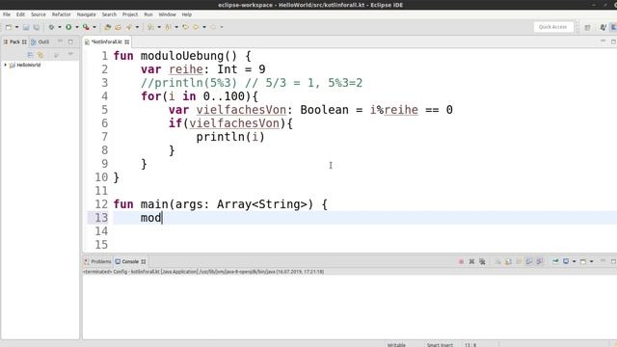
Task: Open the Source menu
Action: (x=39, y=14)
